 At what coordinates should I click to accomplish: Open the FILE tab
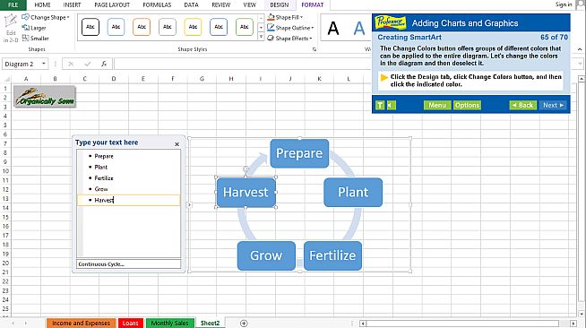pyautogui.click(x=13, y=4)
